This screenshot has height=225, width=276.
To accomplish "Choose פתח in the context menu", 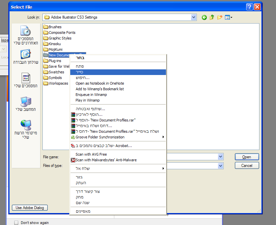I will 118,66.
